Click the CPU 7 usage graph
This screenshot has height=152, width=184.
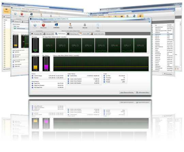[x=127, y=45]
